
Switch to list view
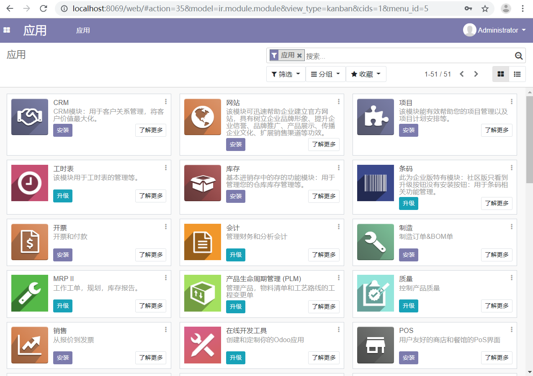(517, 74)
